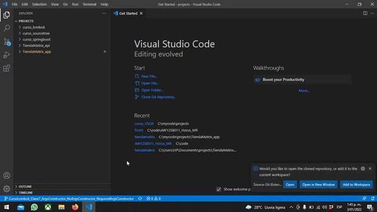Click More... under Walkthroughs
The width and height of the screenshot is (377, 212).
pyautogui.click(x=304, y=91)
